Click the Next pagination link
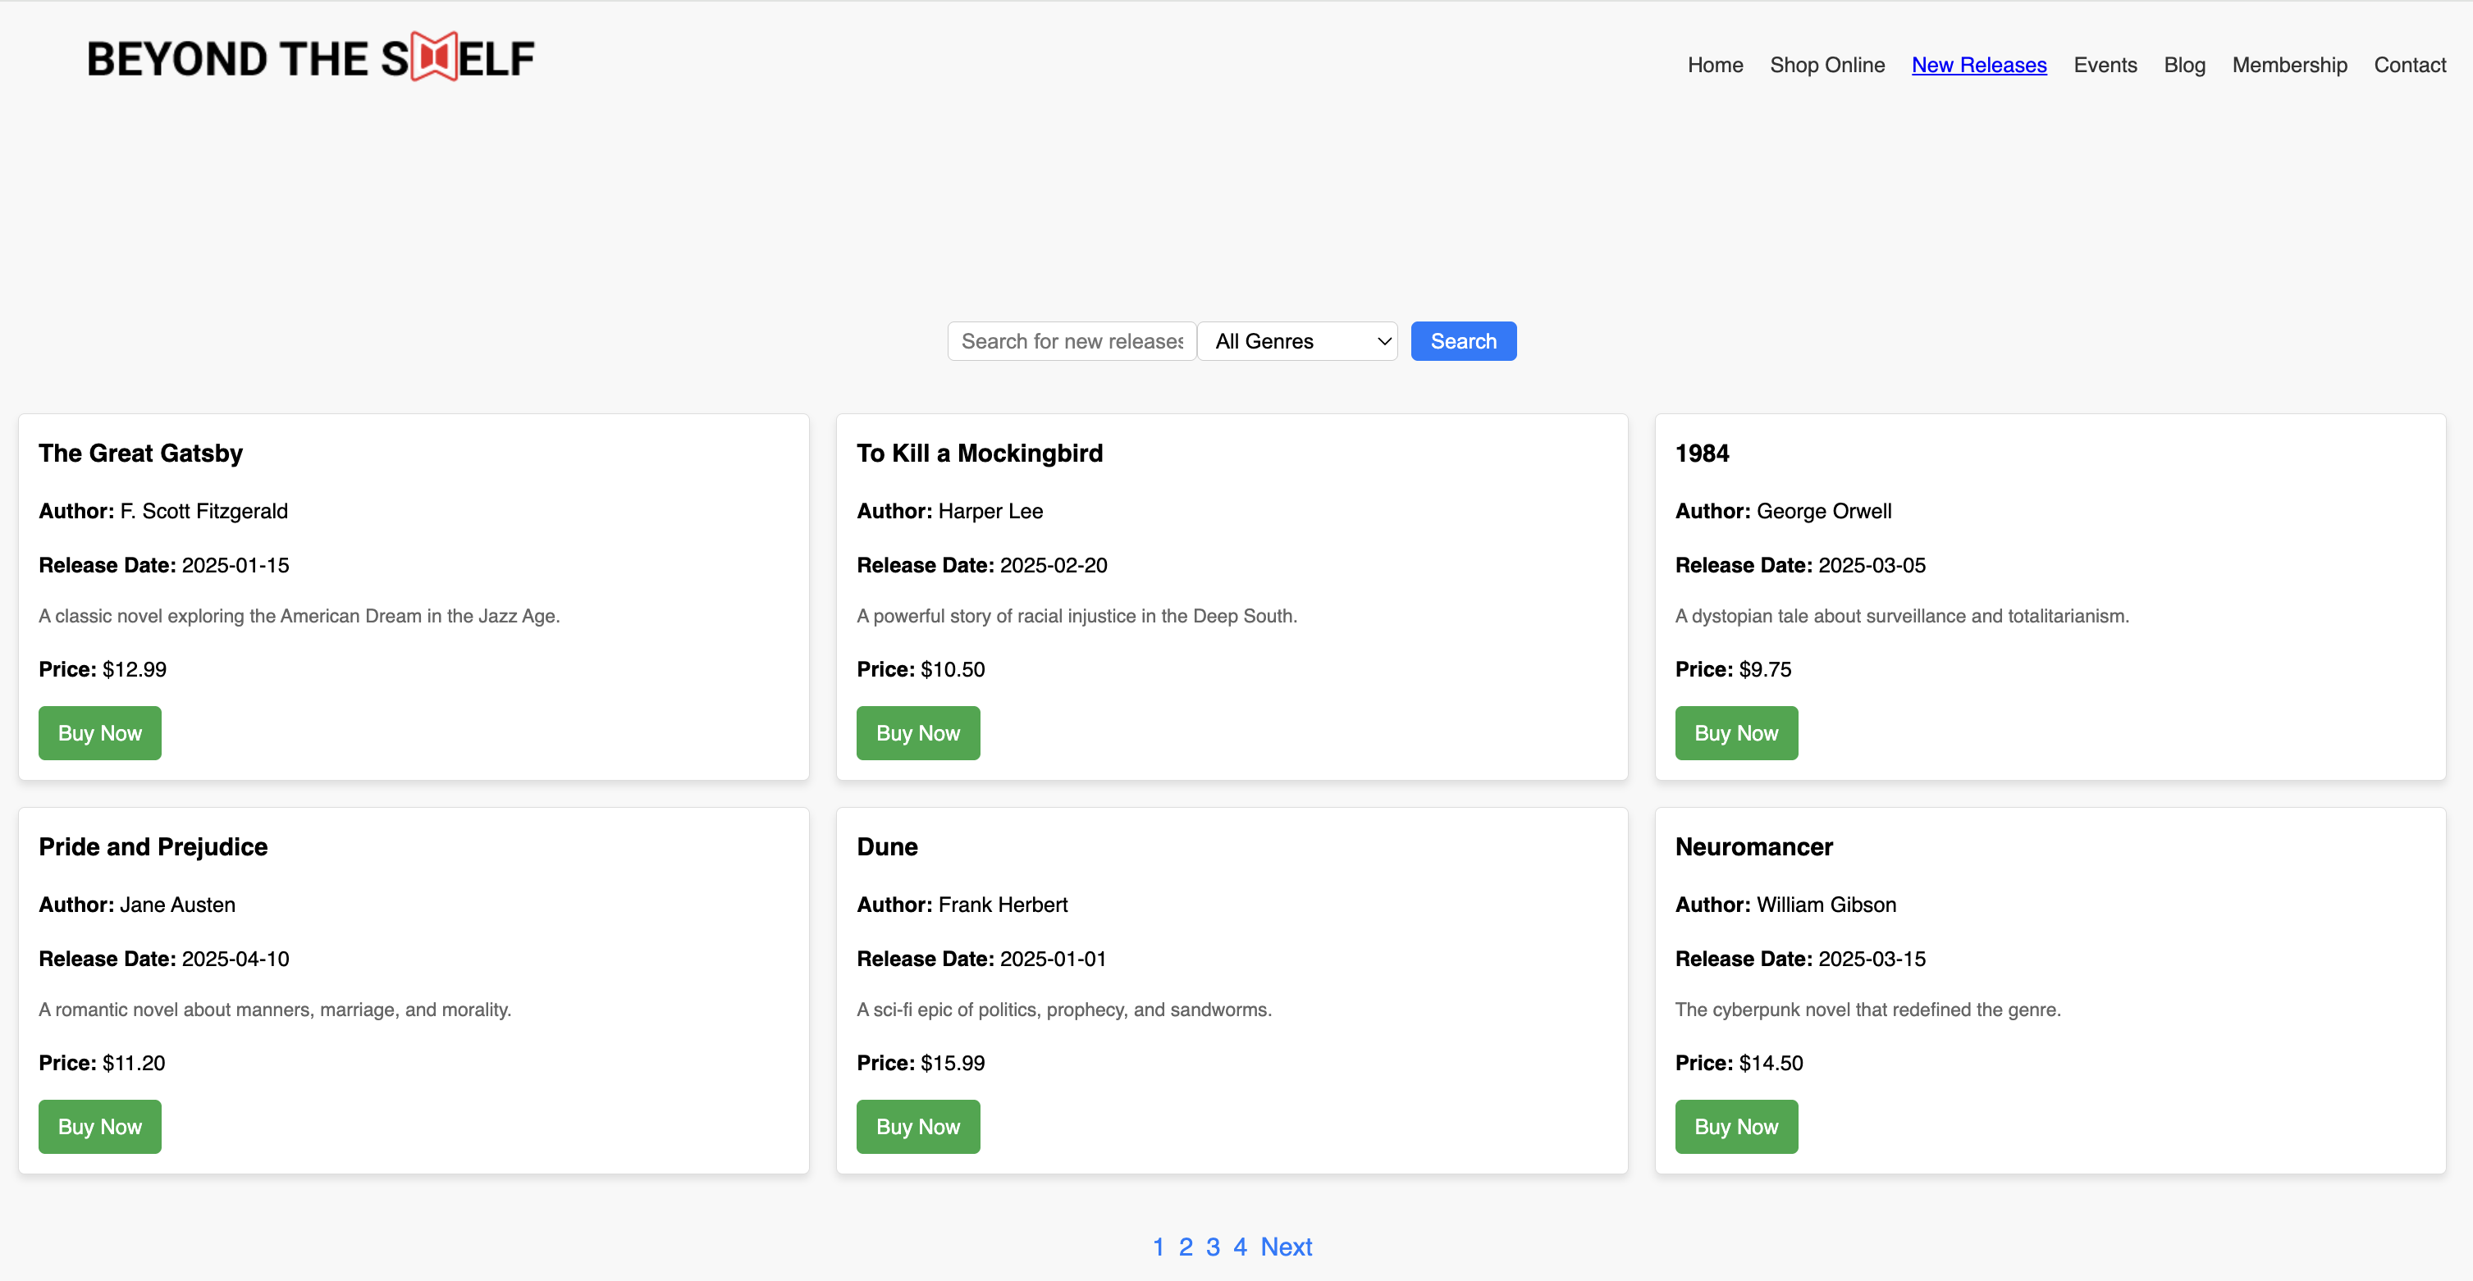2473x1281 pixels. click(1287, 1247)
